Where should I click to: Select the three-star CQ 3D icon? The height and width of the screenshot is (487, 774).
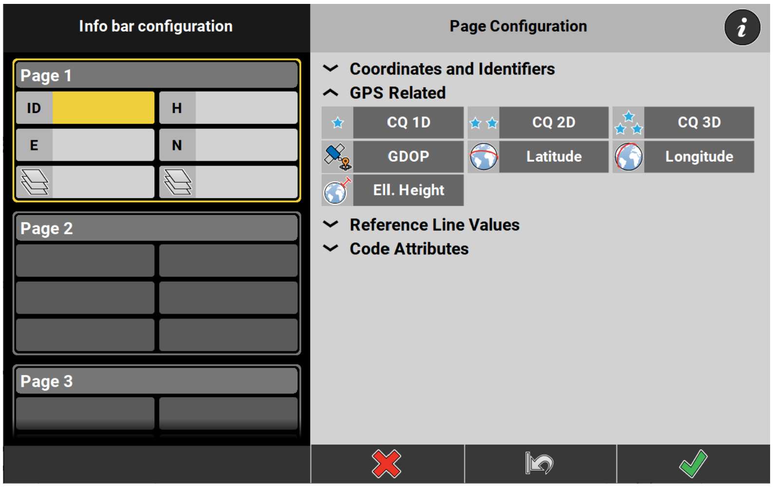[x=628, y=123]
